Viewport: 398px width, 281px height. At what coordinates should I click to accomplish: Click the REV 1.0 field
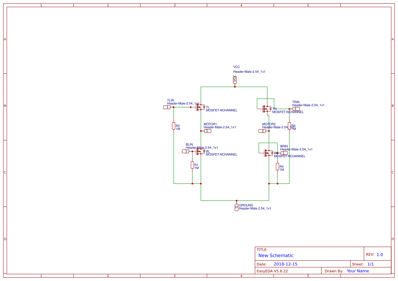coord(376,254)
